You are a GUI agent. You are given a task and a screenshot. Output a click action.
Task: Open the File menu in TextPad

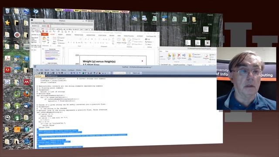[37, 70]
